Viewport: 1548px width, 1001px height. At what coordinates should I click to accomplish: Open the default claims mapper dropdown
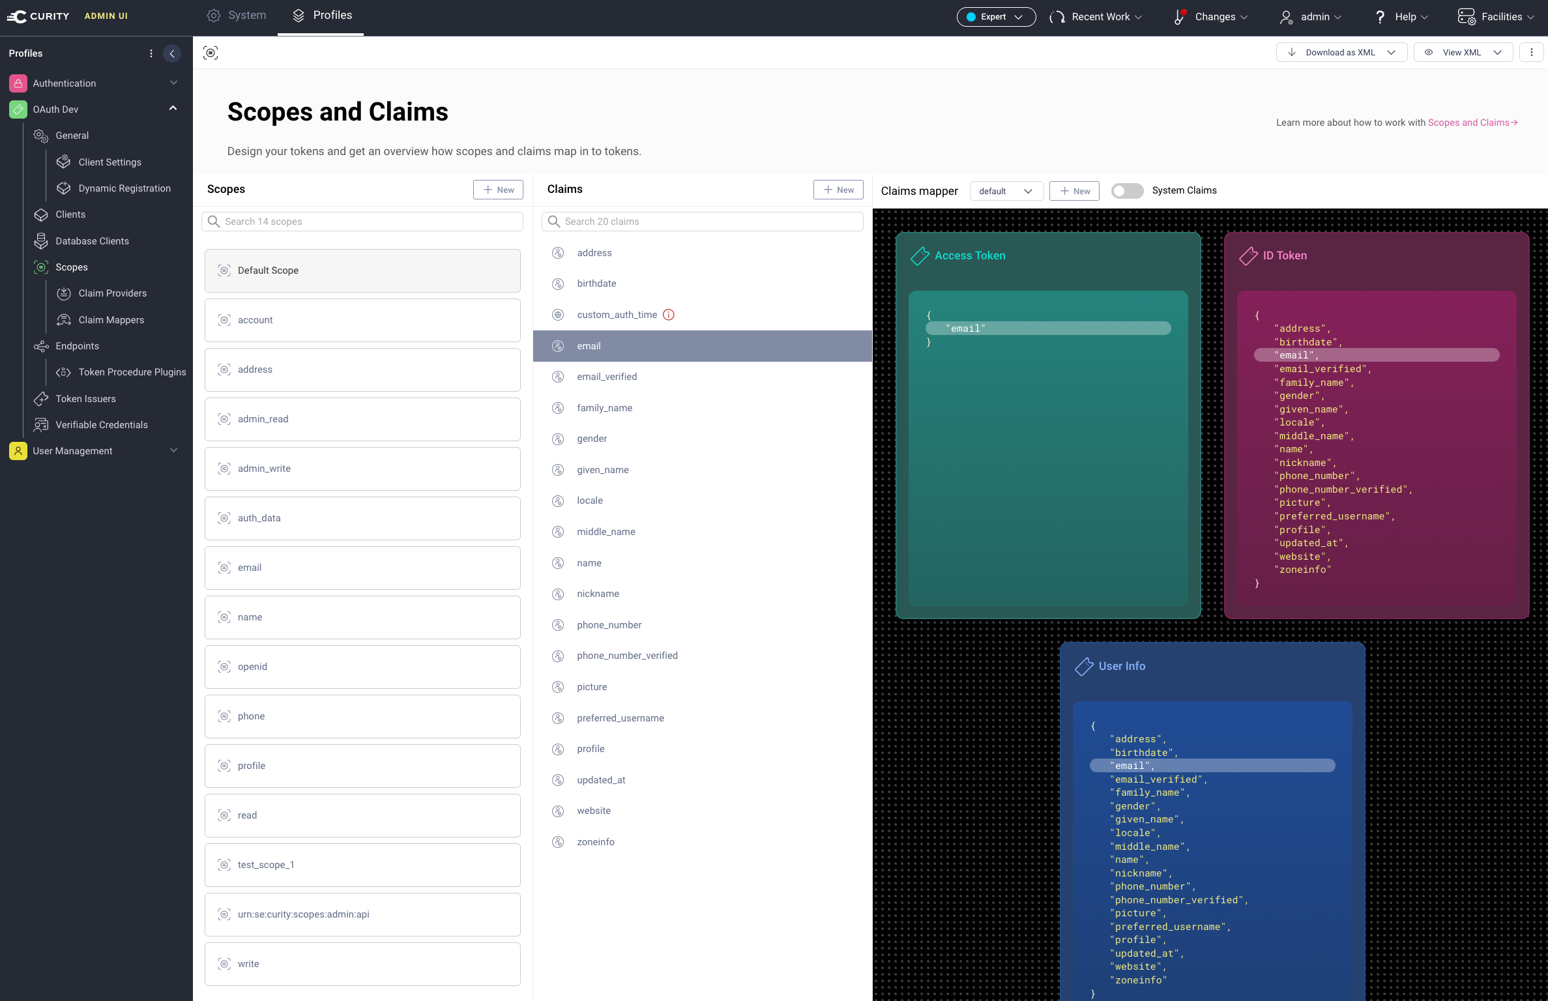click(x=1006, y=191)
